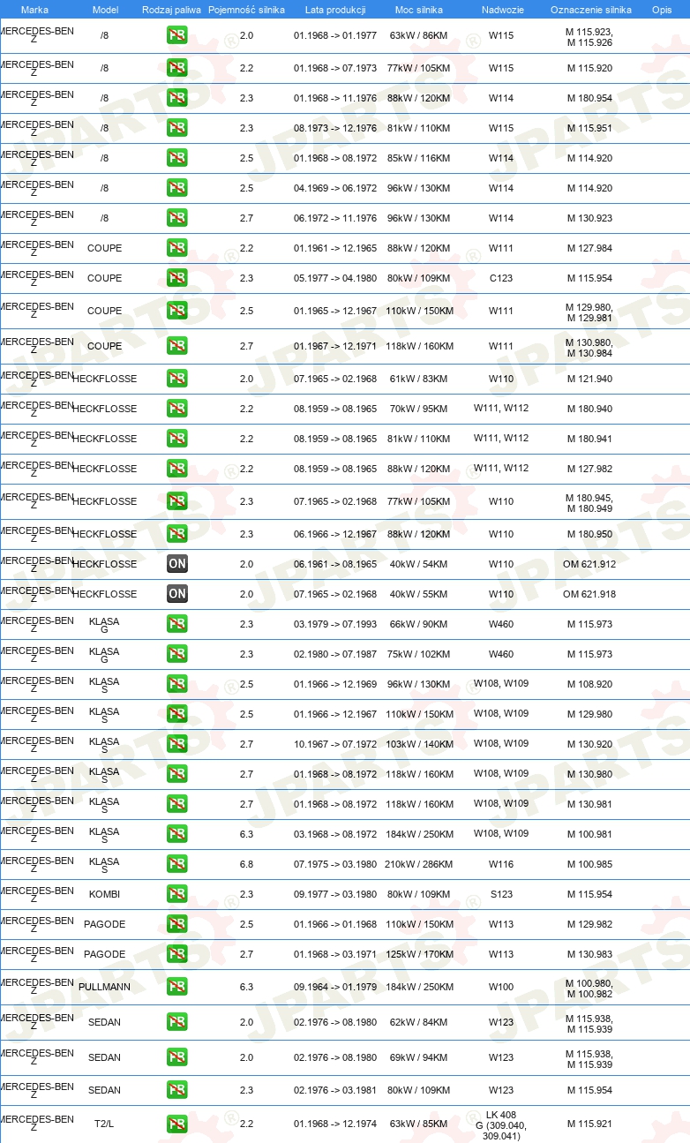Click the PULLMANN model cell
Viewport: 690px width, 1143px height.
[x=104, y=987]
